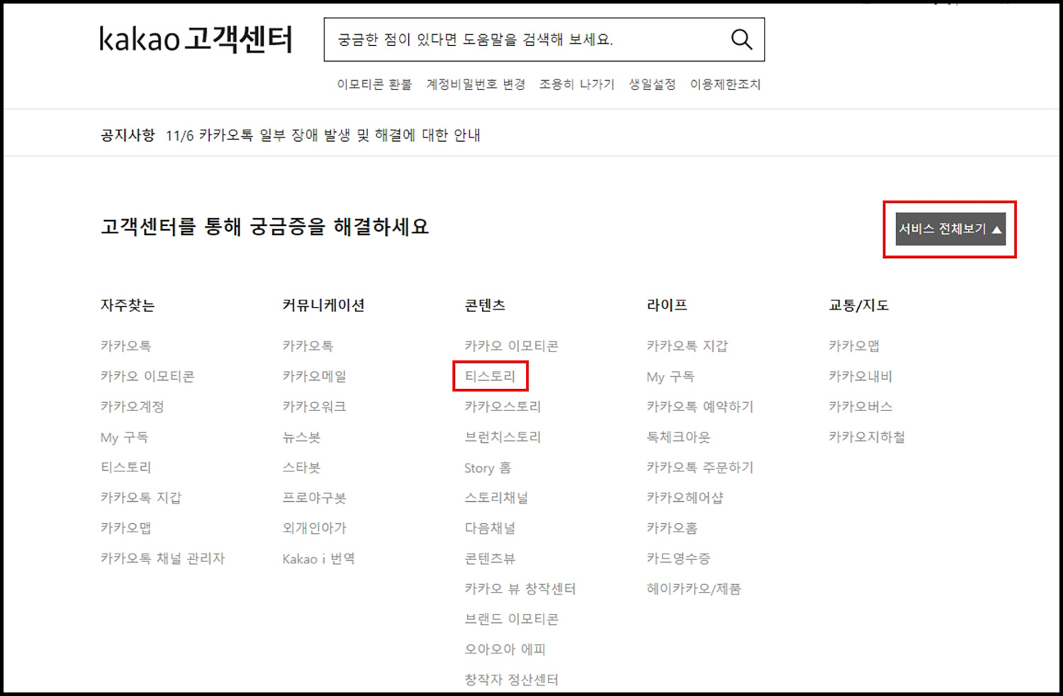Open the 뉴스봇 link
The width and height of the screenshot is (1063, 696).
[x=301, y=437]
